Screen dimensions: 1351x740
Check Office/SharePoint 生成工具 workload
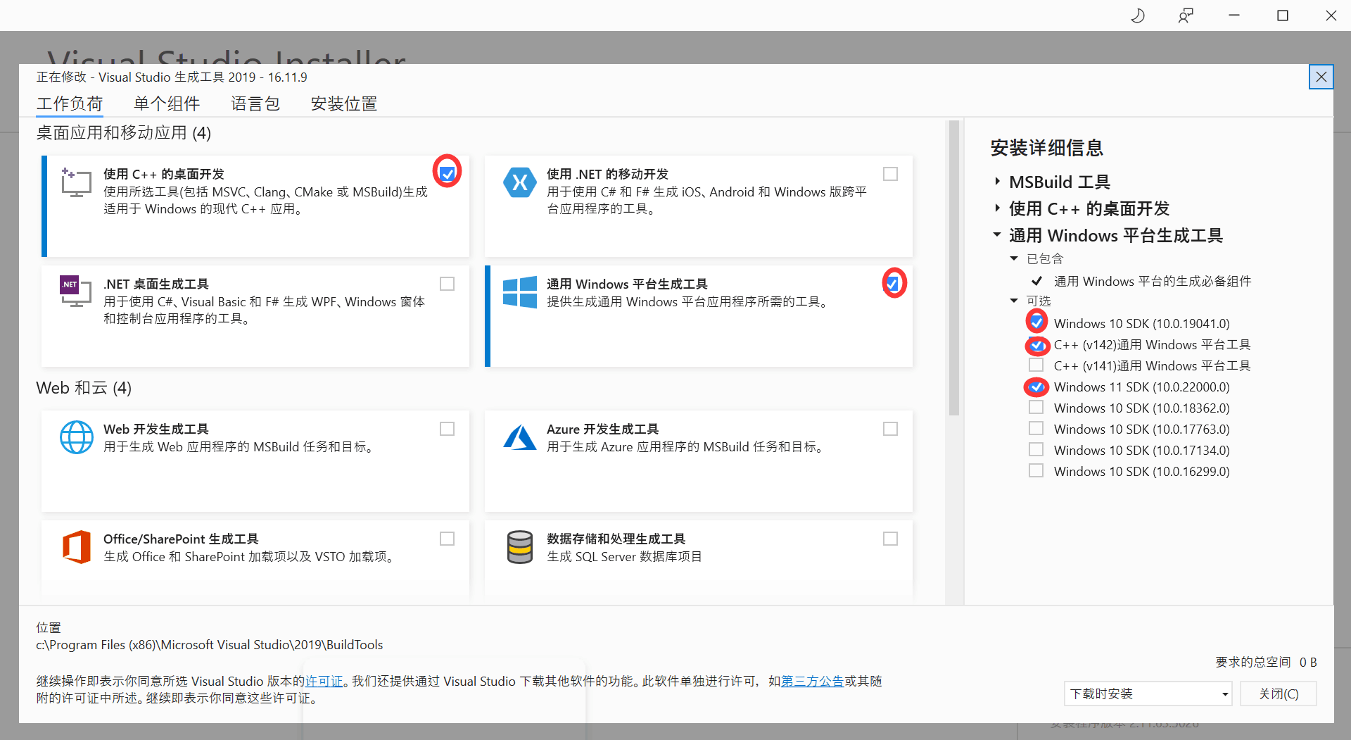[x=447, y=538]
